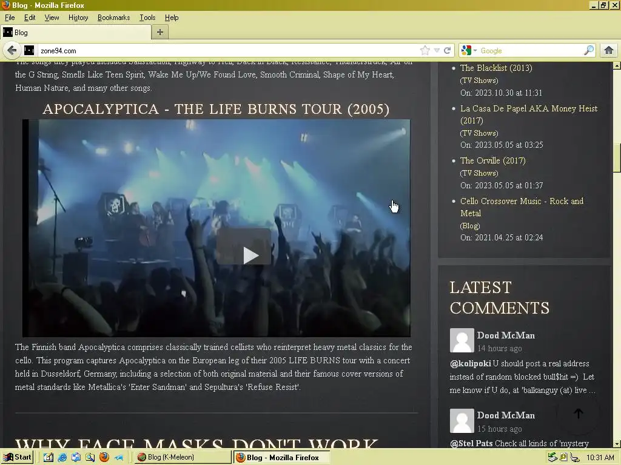621x465 pixels.
Task: Click the blue arrow quick launch icon
Action: pos(118,457)
